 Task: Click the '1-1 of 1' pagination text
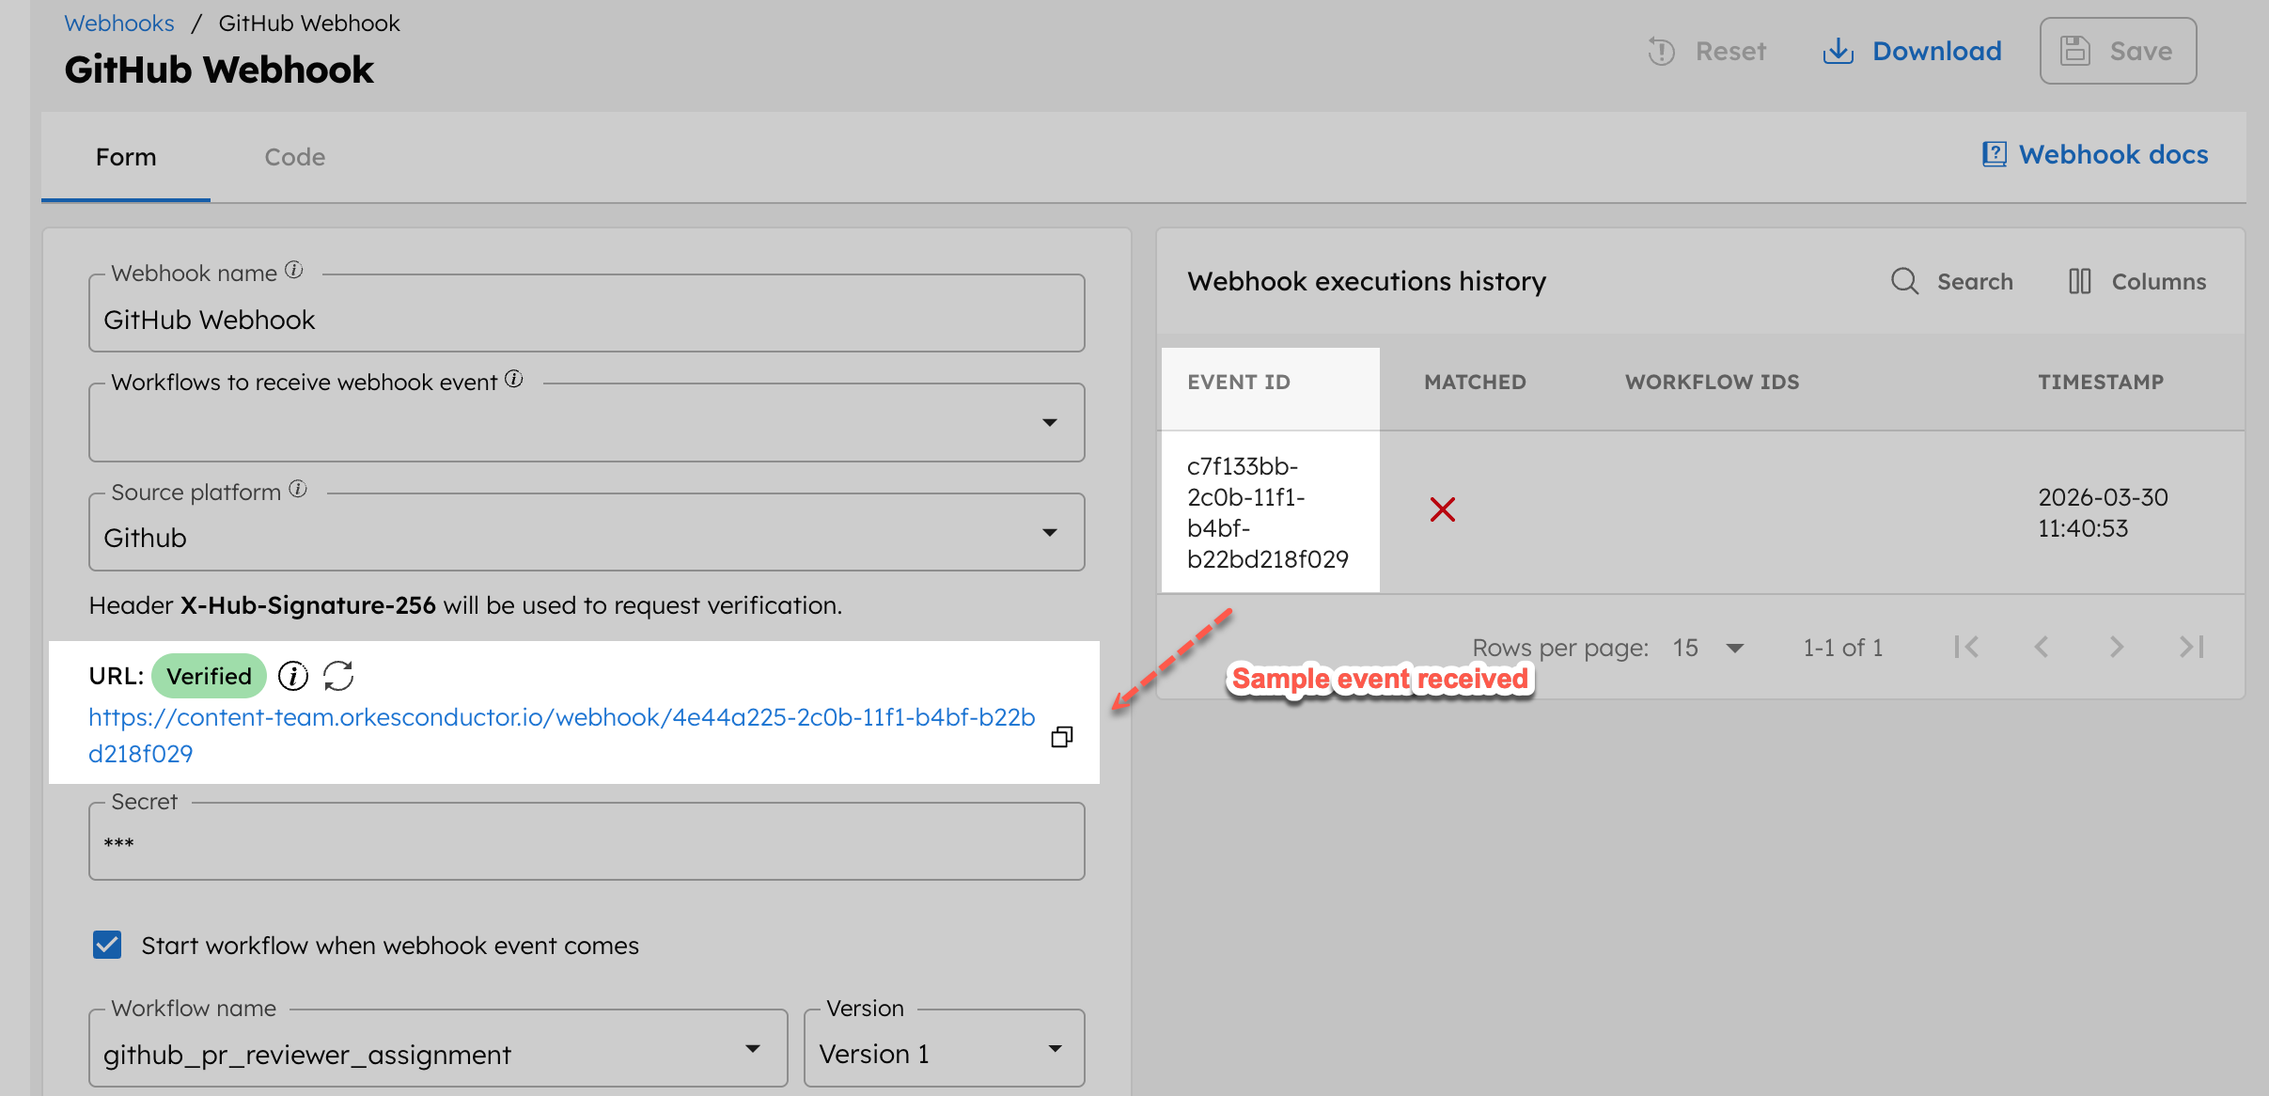pyautogui.click(x=1842, y=648)
